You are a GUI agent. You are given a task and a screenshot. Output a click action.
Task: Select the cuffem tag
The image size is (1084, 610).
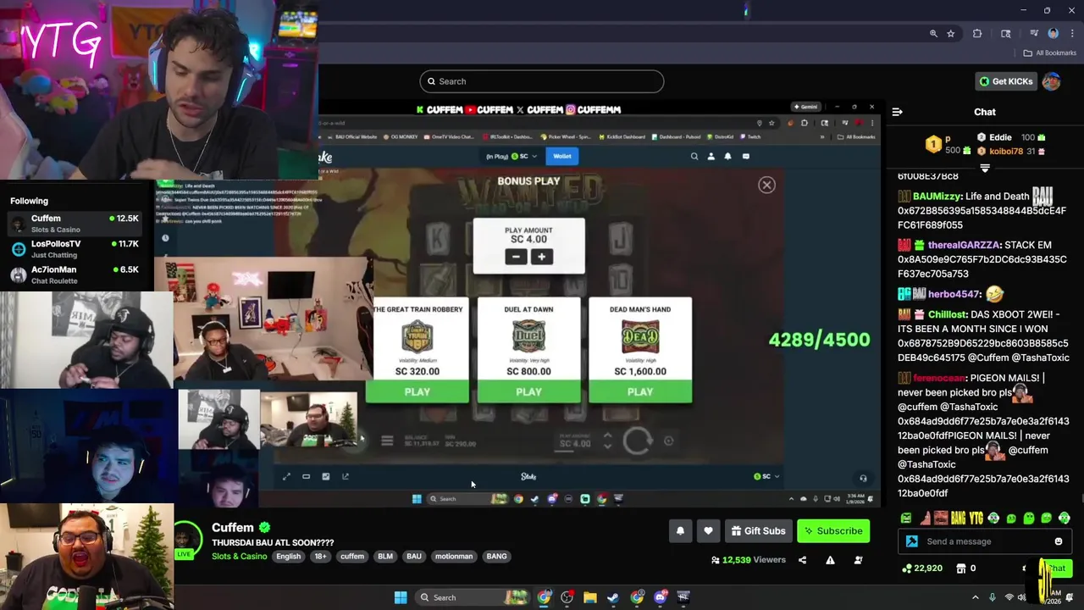click(x=351, y=557)
